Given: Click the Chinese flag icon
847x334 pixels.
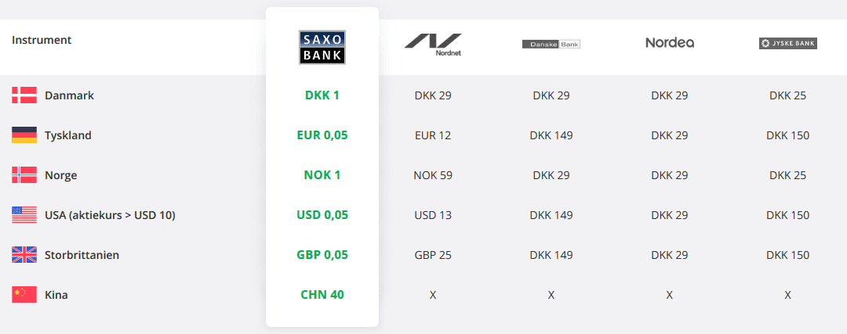Looking at the screenshot, I should pos(24,295).
